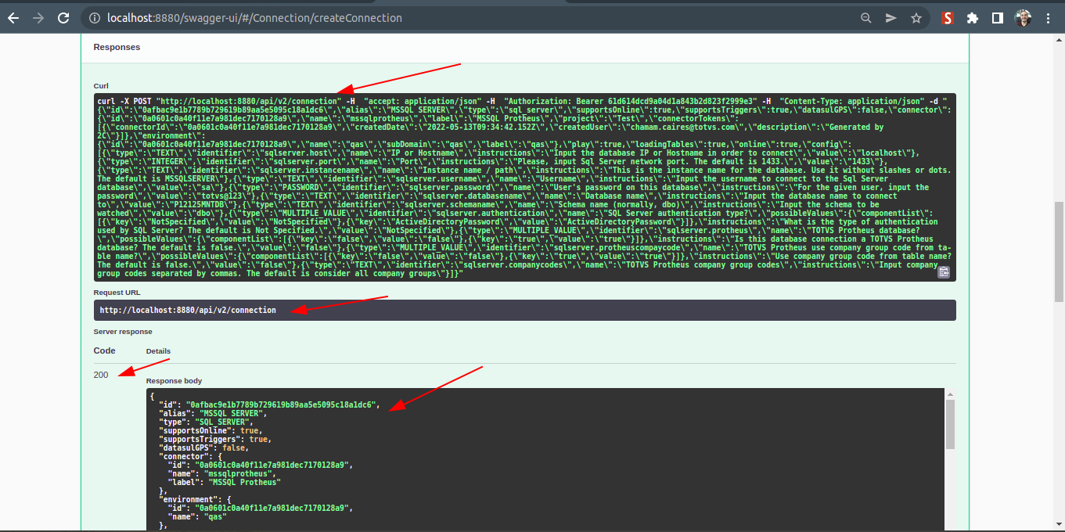The width and height of the screenshot is (1065, 532).
Task: Click the Details column header
Action: click(158, 351)
